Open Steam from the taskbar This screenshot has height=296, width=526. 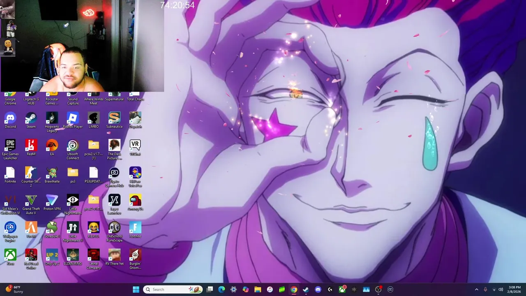(306, 289)
